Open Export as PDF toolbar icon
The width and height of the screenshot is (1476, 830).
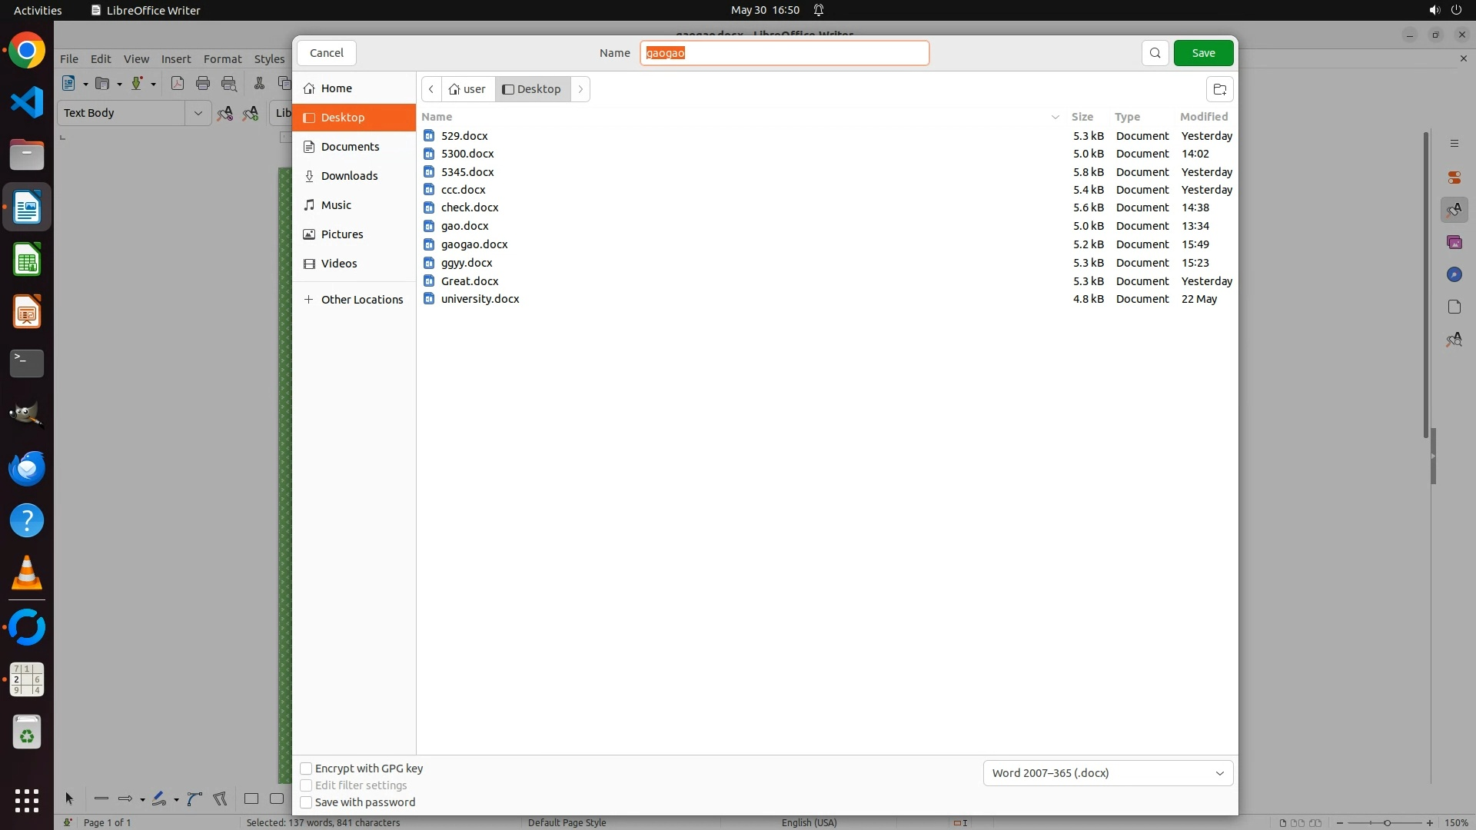[178, 84]
